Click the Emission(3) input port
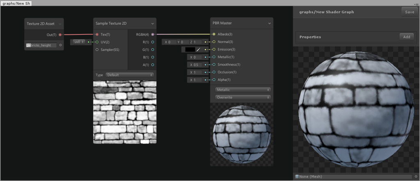Image resolution: width=420 pixels, height=181 pixels. [x=214, y=49]
